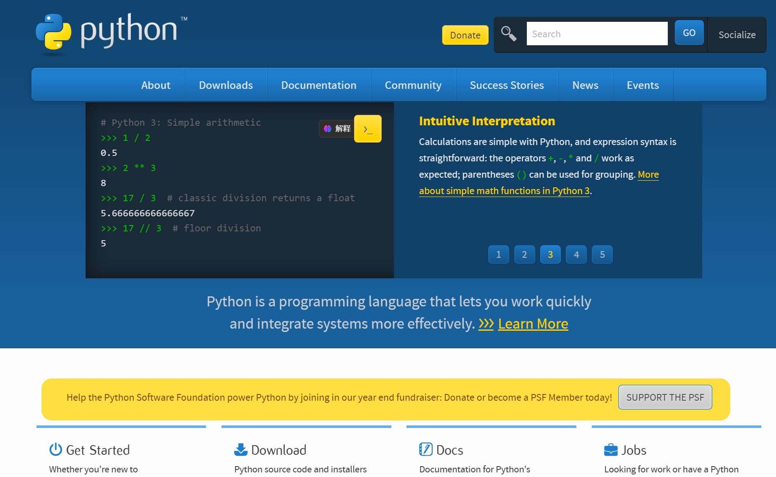The image size is (776, 477).
Task: Open the Jobs section heading
Action: pyautogui.click(x=633, y=450)
